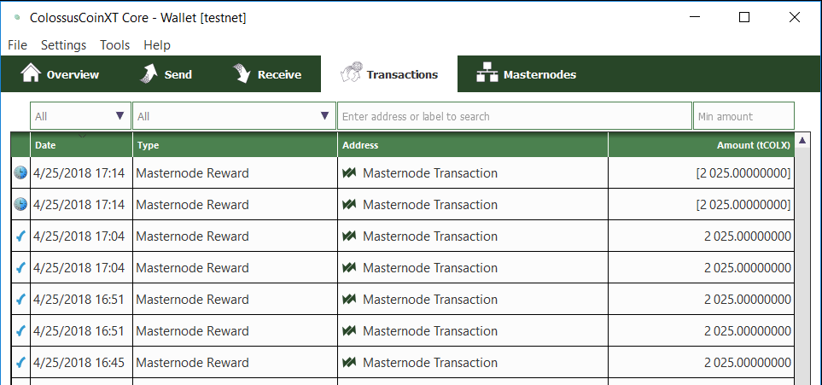
Task: Click the scrollbar up arrow
Action: (x=802, y=139)
